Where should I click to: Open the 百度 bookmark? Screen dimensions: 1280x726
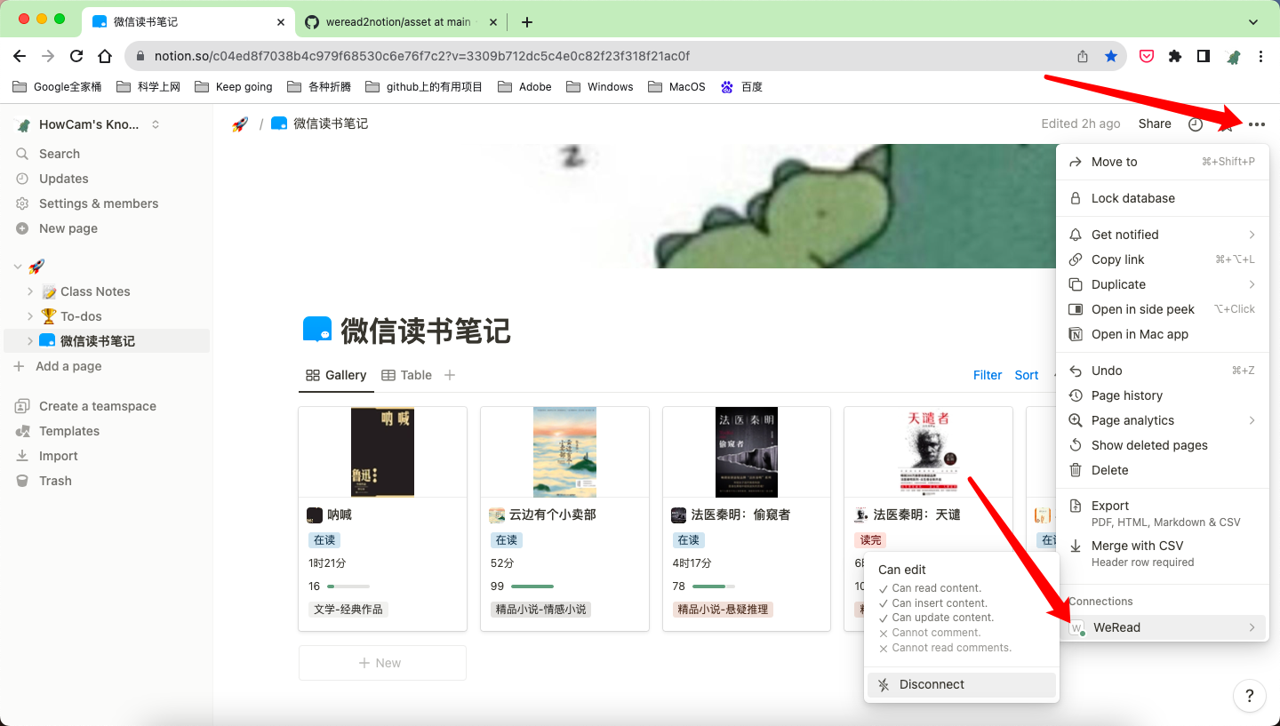pyautogui.click(x=741, y=87)
